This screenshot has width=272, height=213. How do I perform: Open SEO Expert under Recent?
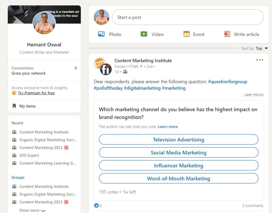coord(29,156)
